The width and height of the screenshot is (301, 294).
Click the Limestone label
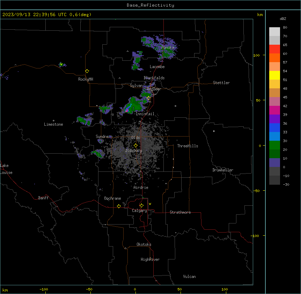pos(53,124)
